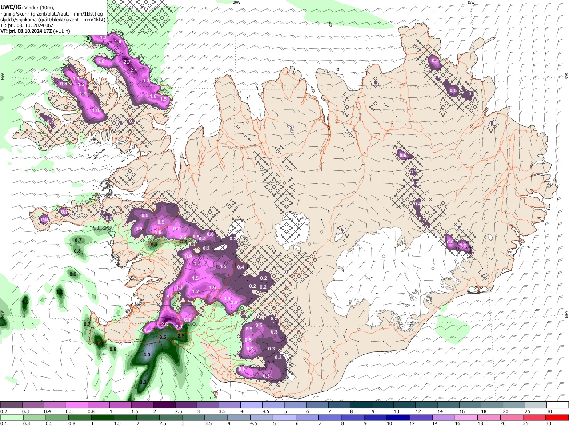Click the '0.8' label under the bottom legend row
The image size is (569, 427).
(72, 424)
